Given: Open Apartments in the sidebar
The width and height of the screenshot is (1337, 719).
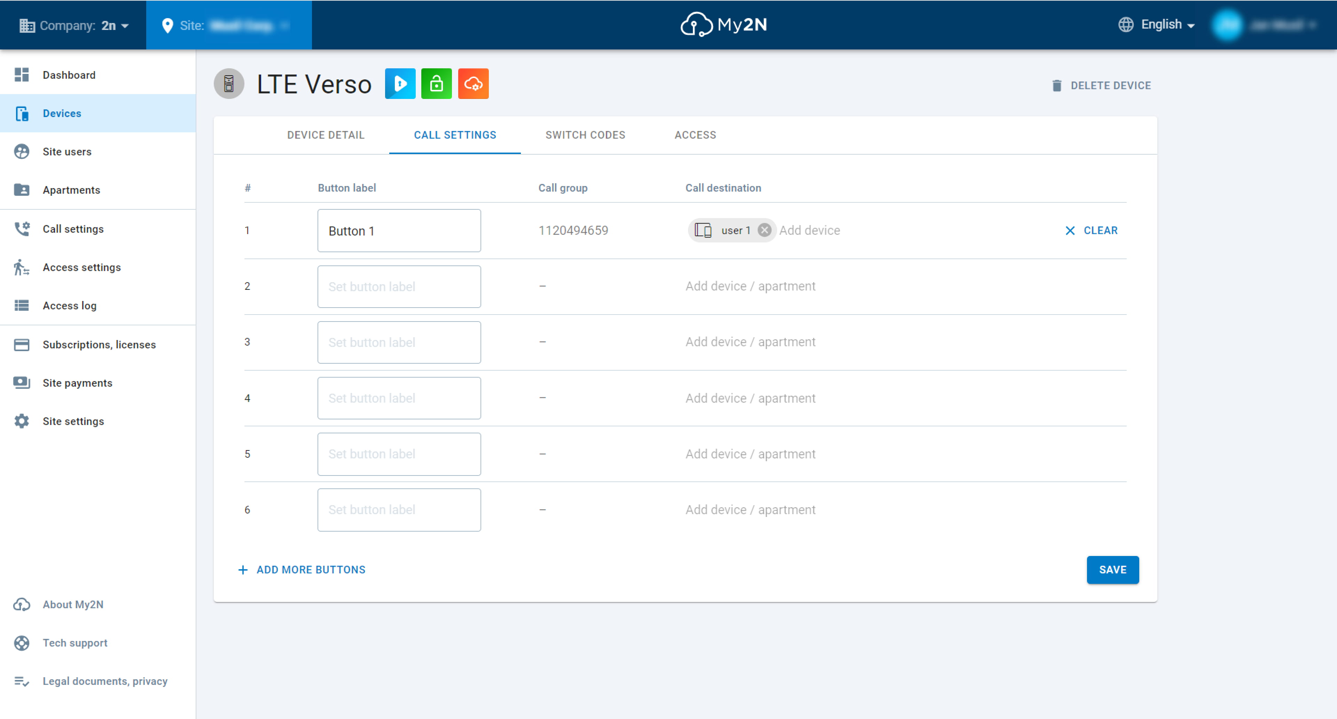Looking at the screenshot, I should (98, 190).
